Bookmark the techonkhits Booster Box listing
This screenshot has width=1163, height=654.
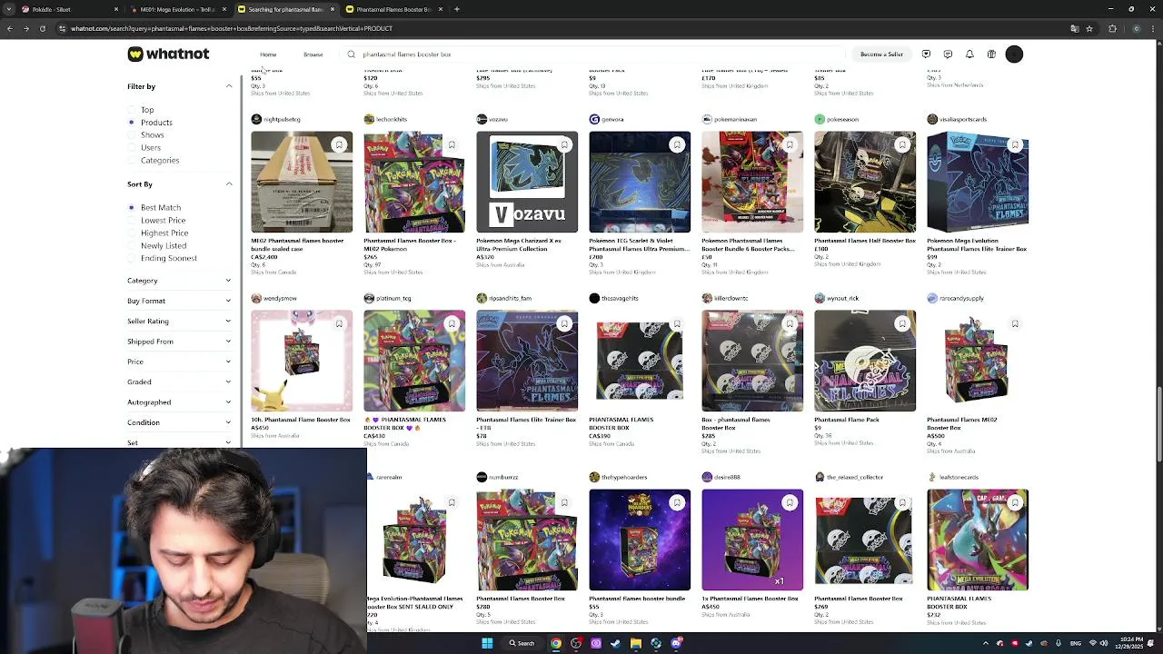pos(452,144)
